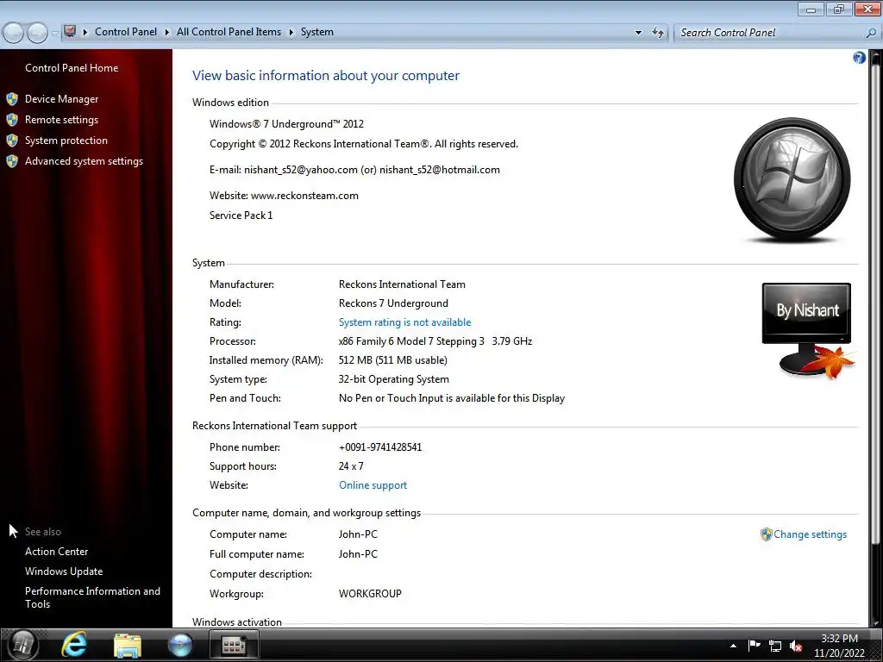
Task: Click Action Center flag tray icon
Action: (754, 646)
